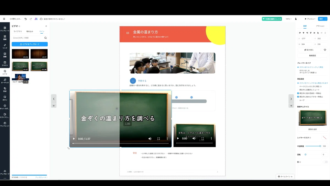This screenshot has width=330, height=186.
Task: Select ボタンをクリックすると再生 playback option
Action: 313,83
